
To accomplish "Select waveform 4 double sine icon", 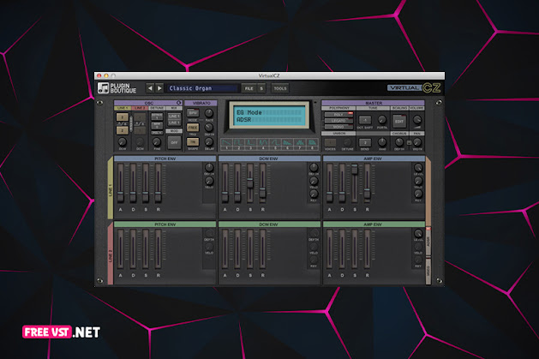I will tap(263, 144).
